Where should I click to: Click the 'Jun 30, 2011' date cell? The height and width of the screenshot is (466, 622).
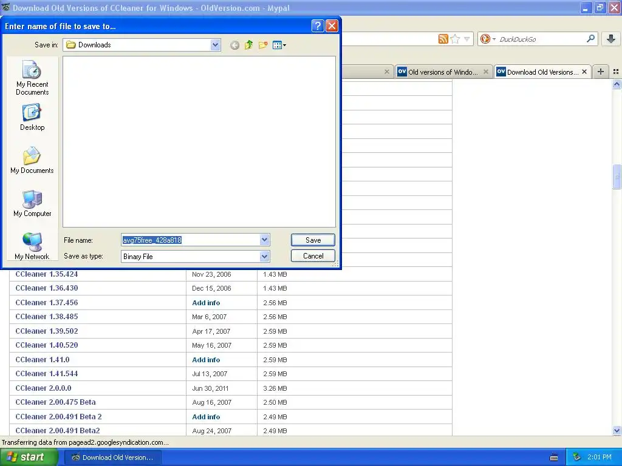[x=210, y=388]
